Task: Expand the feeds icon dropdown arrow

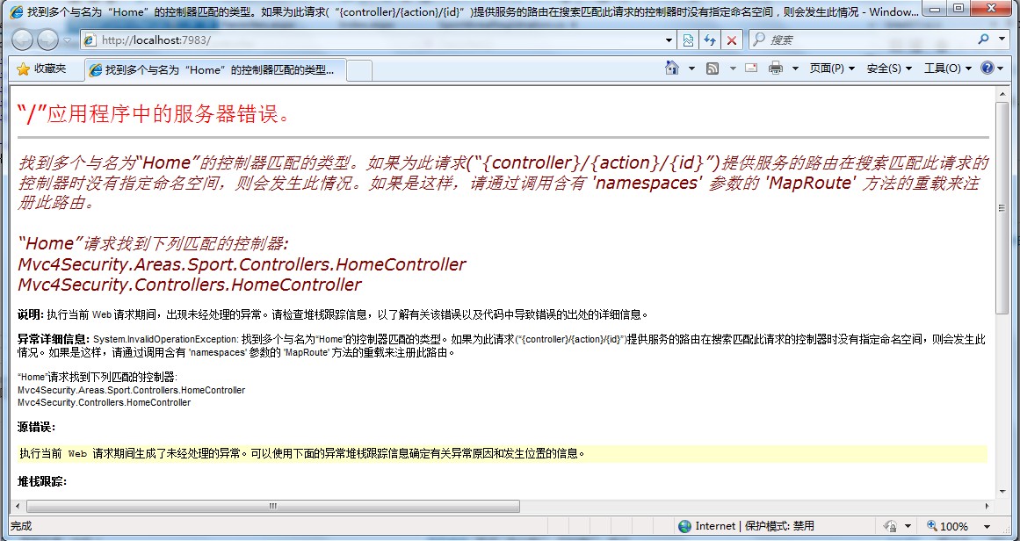Action: 733,69
